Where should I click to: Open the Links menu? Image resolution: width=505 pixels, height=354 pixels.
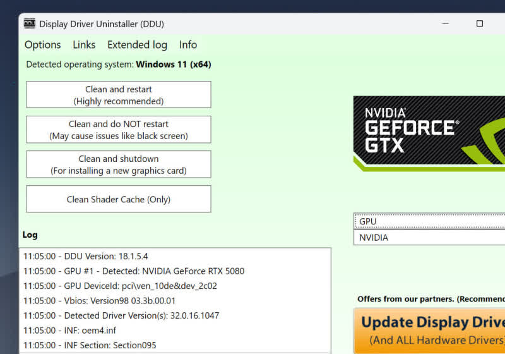click(84, 45)
